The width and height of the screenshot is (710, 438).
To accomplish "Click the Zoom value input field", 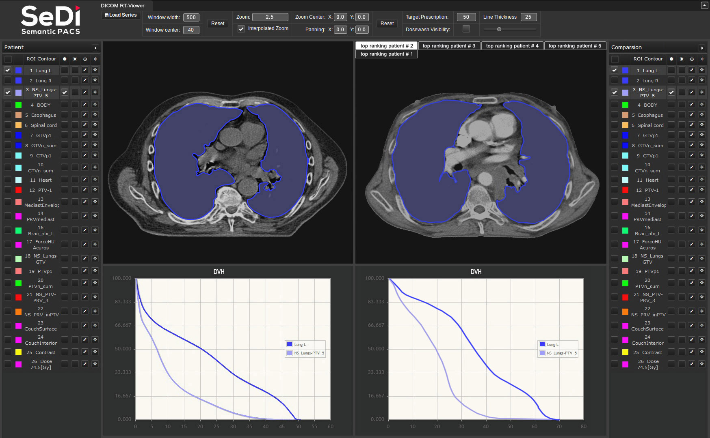I will pos(270,17).
